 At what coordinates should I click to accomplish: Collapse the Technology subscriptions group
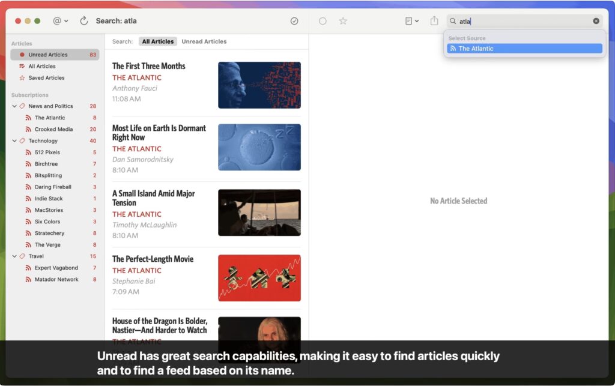14,140
